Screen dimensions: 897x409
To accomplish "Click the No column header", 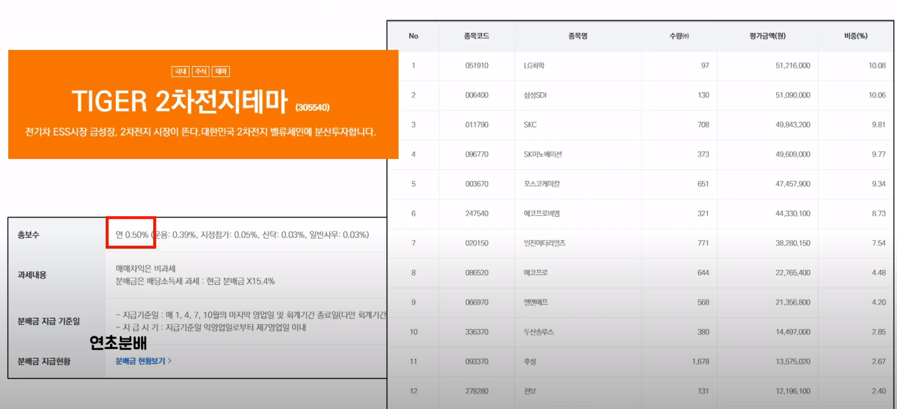I will pyautogui.click(x=413, y=36).
